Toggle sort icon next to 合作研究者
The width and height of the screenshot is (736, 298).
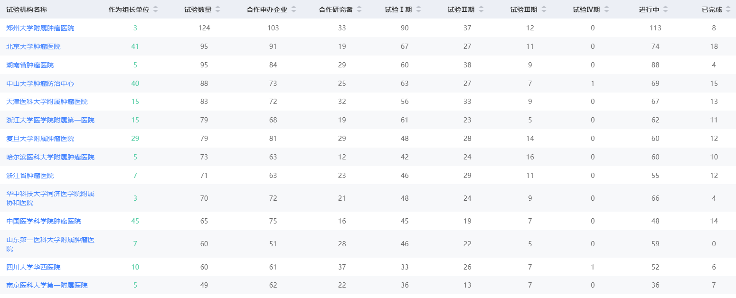click(x=359, y=9)
